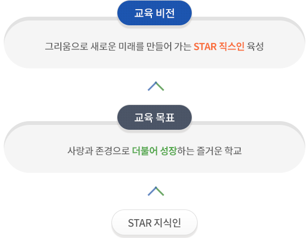Click the dark gray 교육 목표 badge
The image size is (308, 238).
tap(155, 117)
